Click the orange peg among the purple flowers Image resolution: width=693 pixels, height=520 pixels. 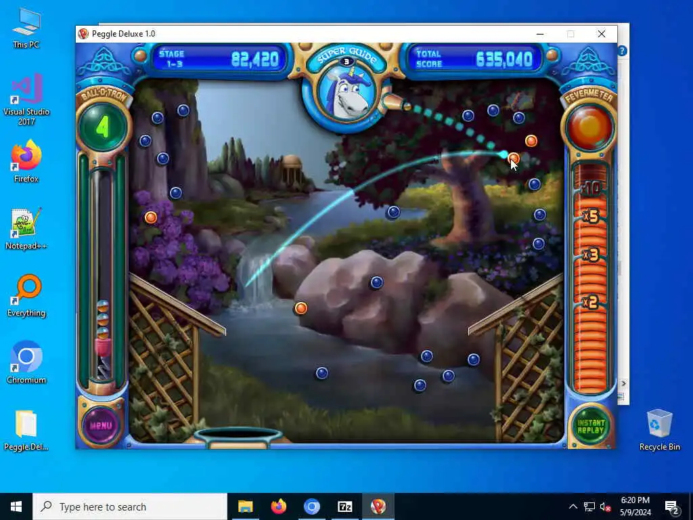tap(151, 217)
